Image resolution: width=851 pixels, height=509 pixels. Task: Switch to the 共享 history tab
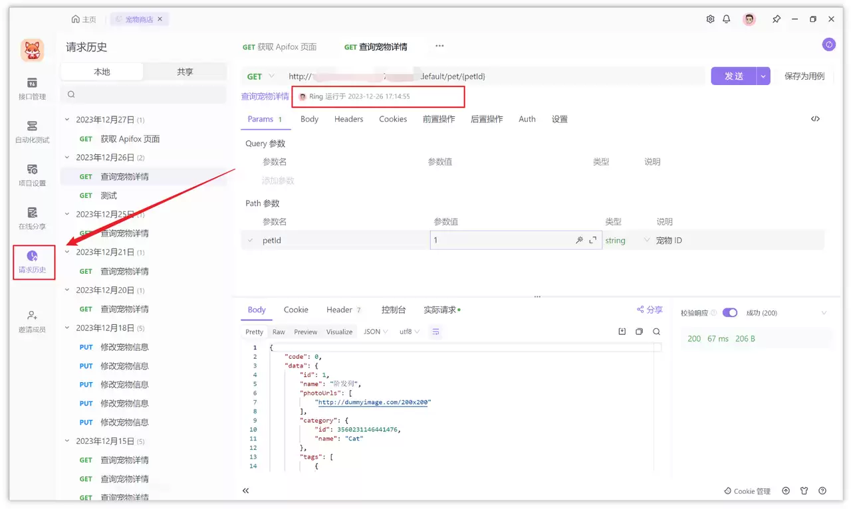coord(185,72)
